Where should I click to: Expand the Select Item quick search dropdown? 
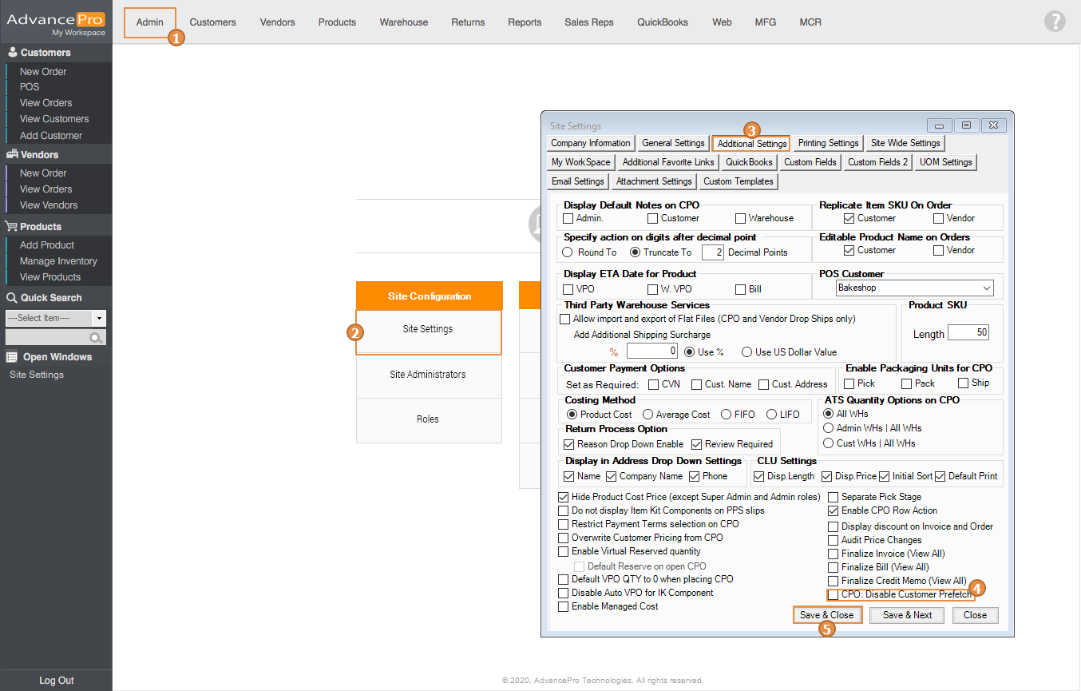coord(99,318)
